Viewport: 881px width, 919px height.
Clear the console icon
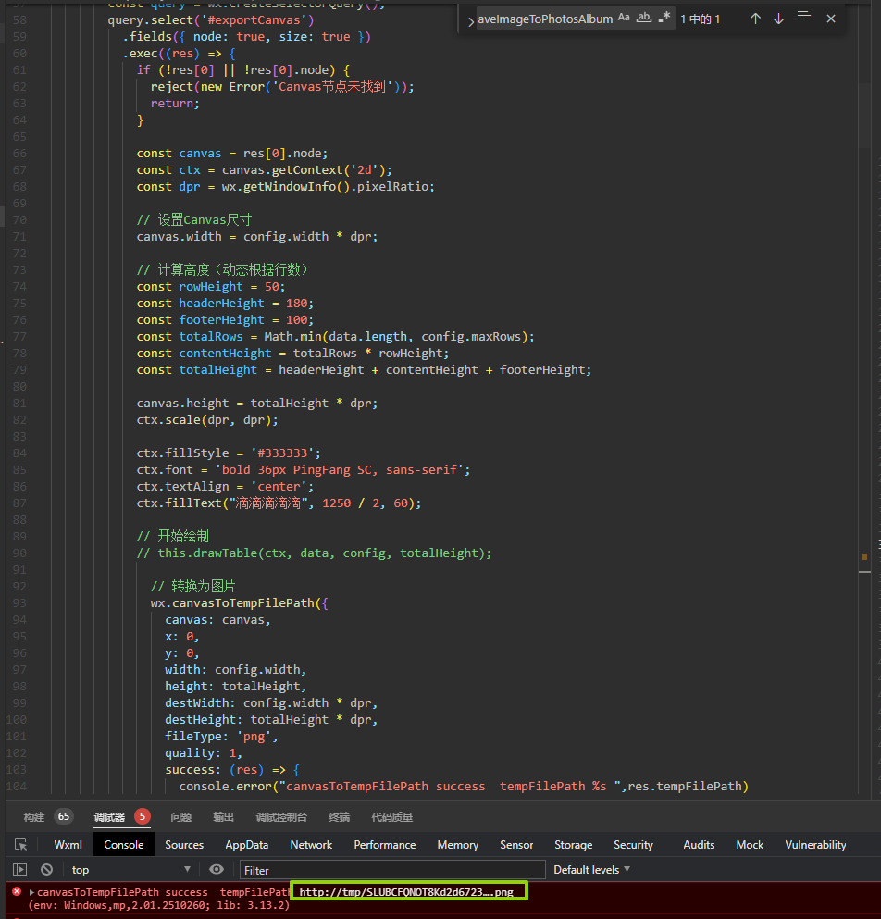pos(47,870)
